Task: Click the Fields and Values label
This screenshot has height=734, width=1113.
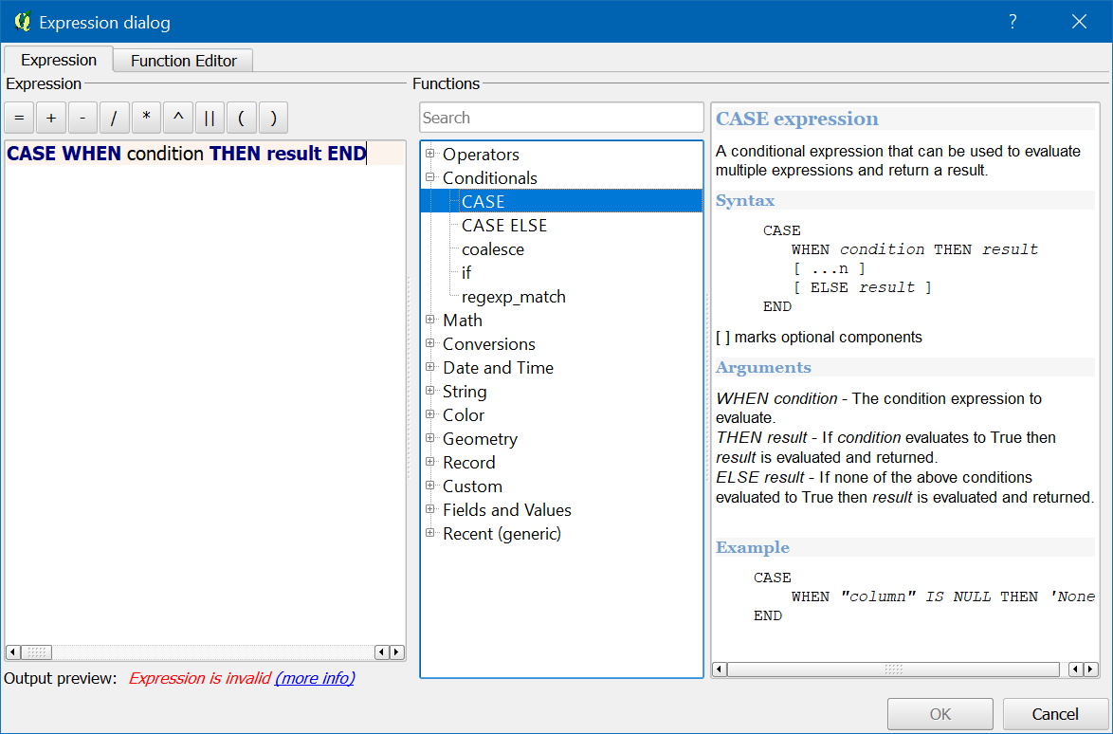Action: [507, 509]
